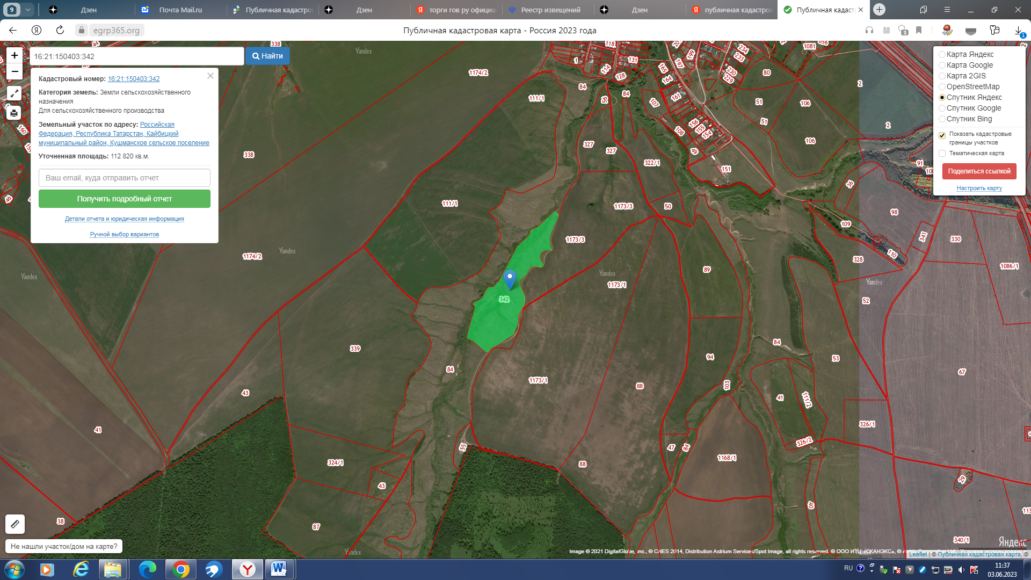Select Карта Яндекс map layer
This screenshot has width=1031, height=580.
[x=942, y=54]
